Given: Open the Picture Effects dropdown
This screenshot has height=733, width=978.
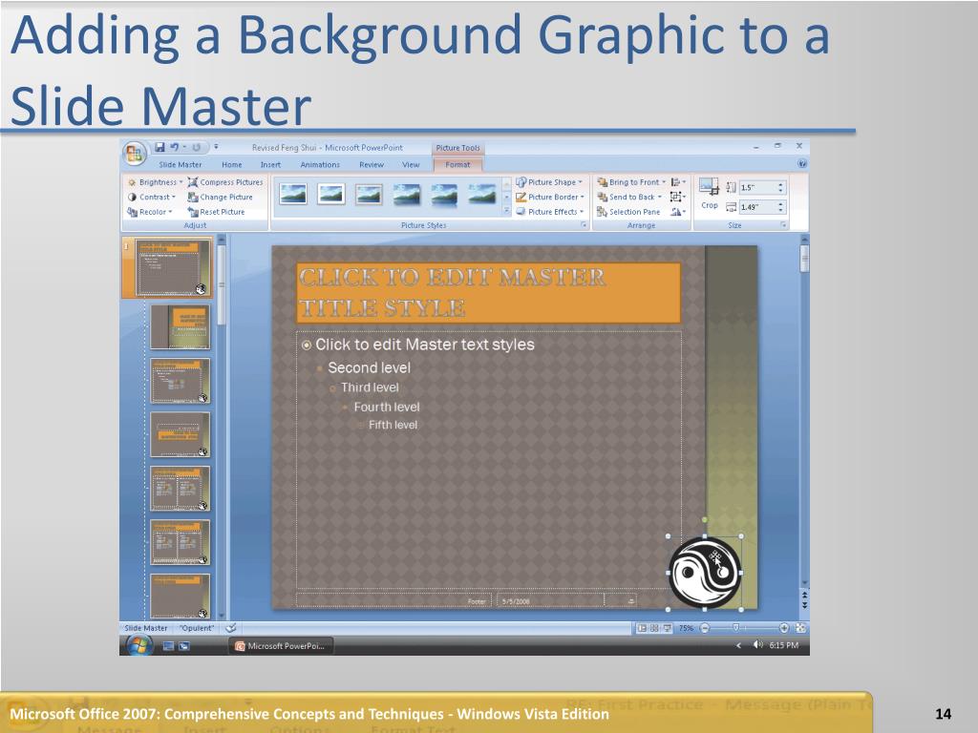Looking at the screenshot, I should point(550,212).
